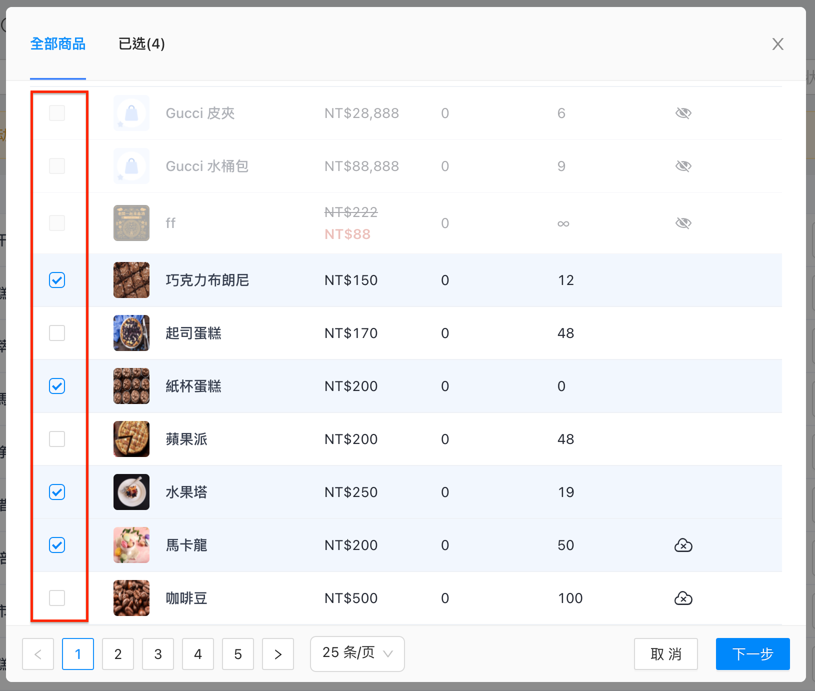Screen dimensions: 815x691
Task: Switch to the 全部商品 tab
Action: (58, 44)
